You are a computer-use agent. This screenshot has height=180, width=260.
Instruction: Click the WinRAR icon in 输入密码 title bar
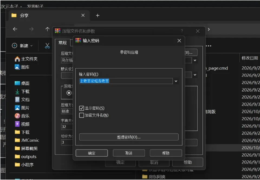pos(78,40)
